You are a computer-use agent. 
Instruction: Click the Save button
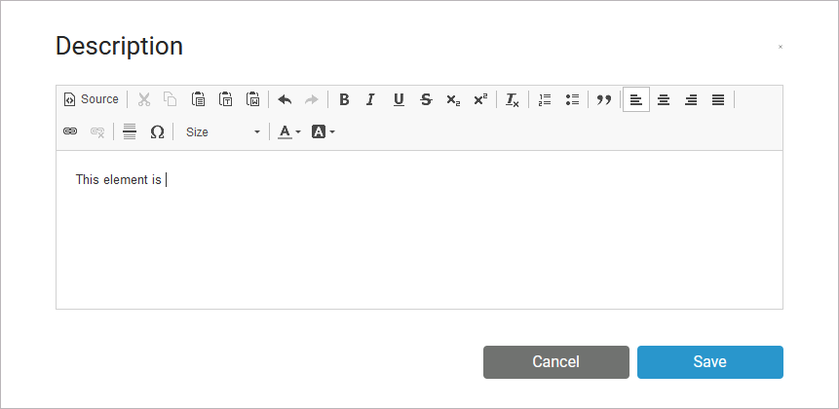pyautogui.click(x=709, y=362)
